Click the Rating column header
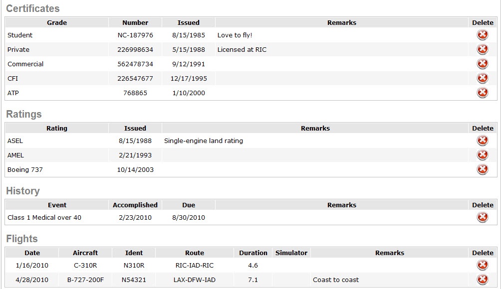 (x=57, y=128)
